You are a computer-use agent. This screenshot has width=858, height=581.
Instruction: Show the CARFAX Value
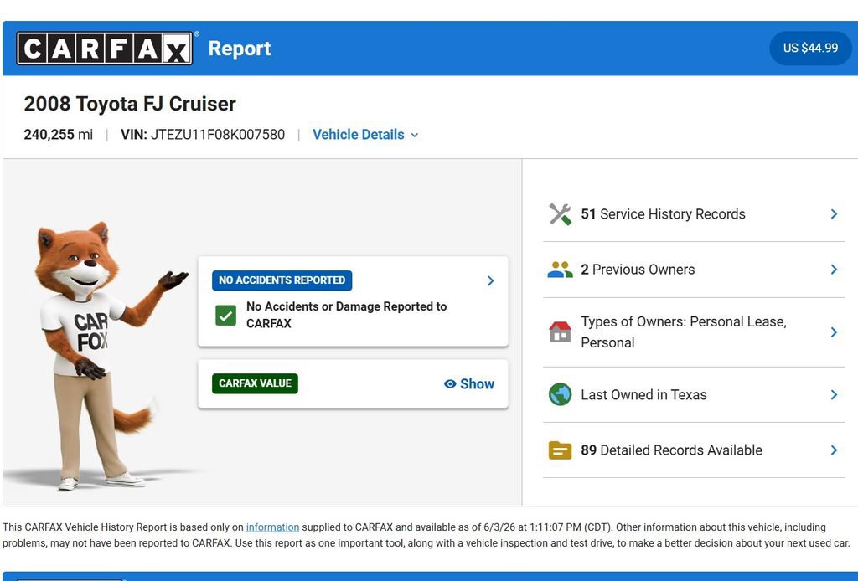point(469,384)
